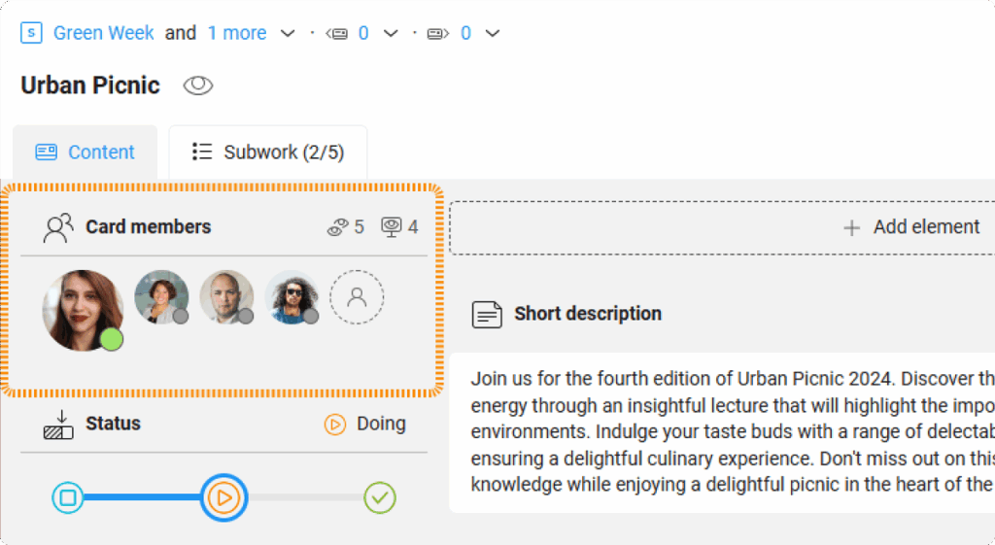Viewport: 995px width, 545px height.
Task: Select the large avatar of responsible member
Action: [x=83, y=309]
